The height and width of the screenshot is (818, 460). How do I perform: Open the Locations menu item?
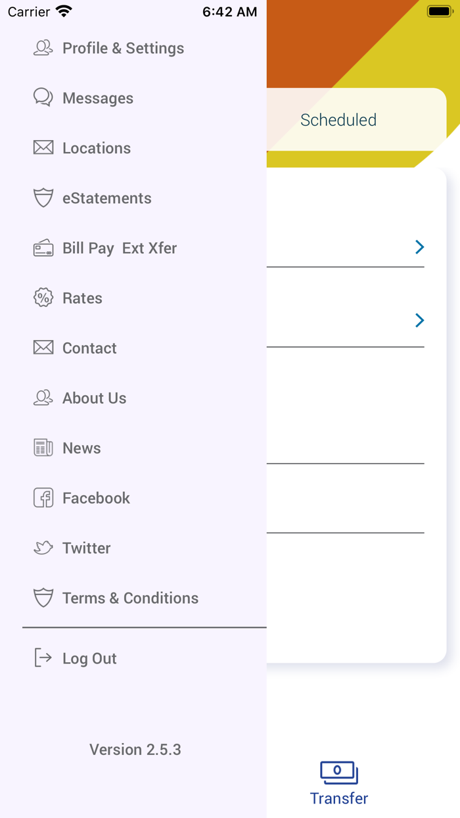click(x=97, y=148)
